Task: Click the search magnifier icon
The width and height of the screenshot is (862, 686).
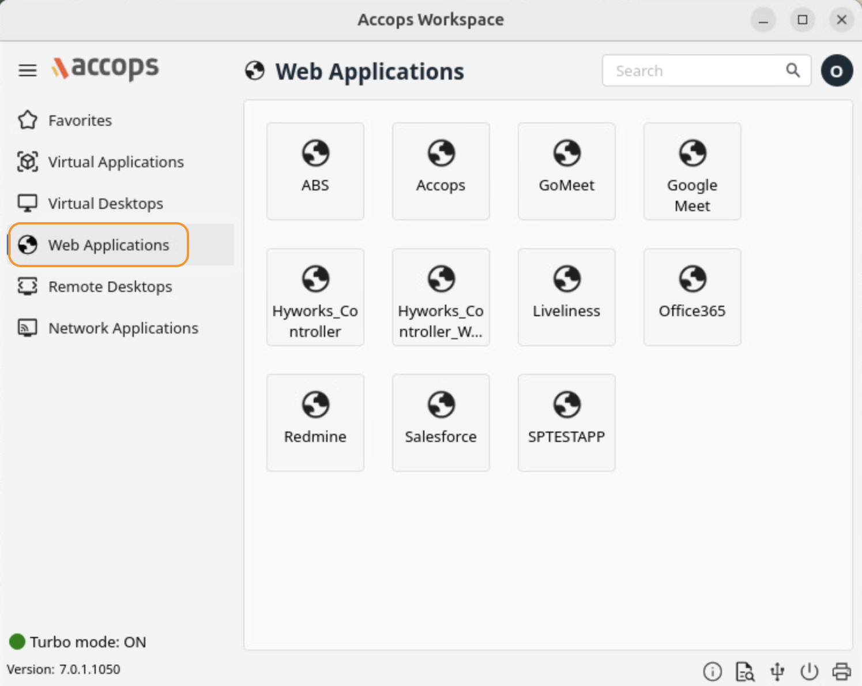Action: click(x=793, y=70)
